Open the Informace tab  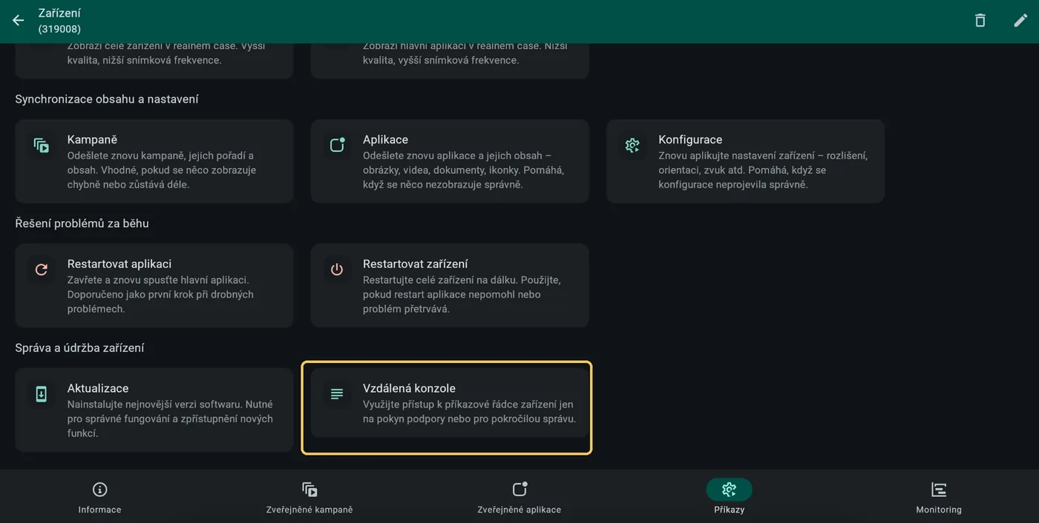[x=99, y=498]
